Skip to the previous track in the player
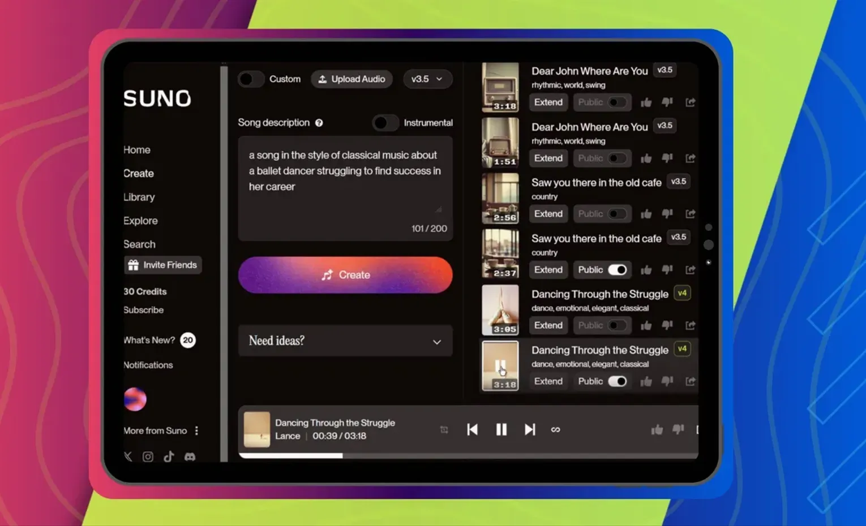 472,430
